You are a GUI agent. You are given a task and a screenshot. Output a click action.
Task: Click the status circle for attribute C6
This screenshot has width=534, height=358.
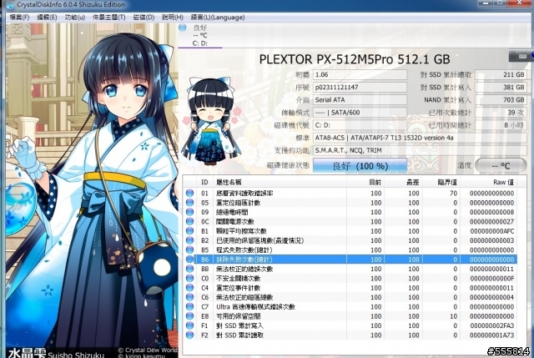click(189, 297)
